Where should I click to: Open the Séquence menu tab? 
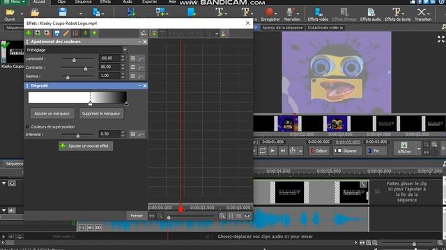(84, 1)
